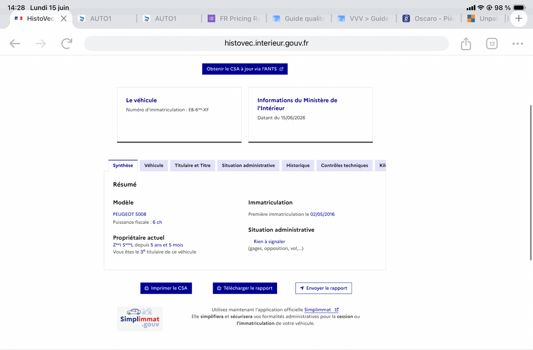Screen dimensions: 533x350
Task: Reload the page with the refresh icon
Action: 67,44
